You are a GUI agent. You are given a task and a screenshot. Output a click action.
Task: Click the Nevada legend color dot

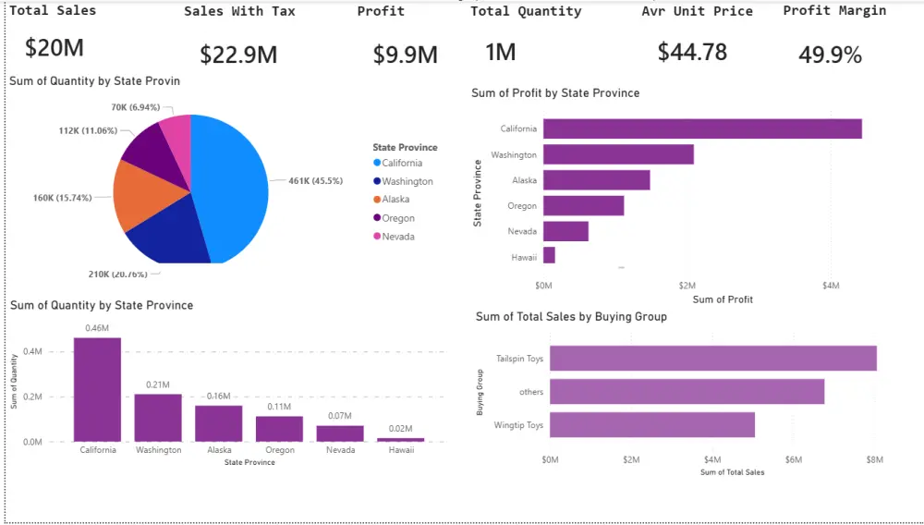click(x=377, y=236)
